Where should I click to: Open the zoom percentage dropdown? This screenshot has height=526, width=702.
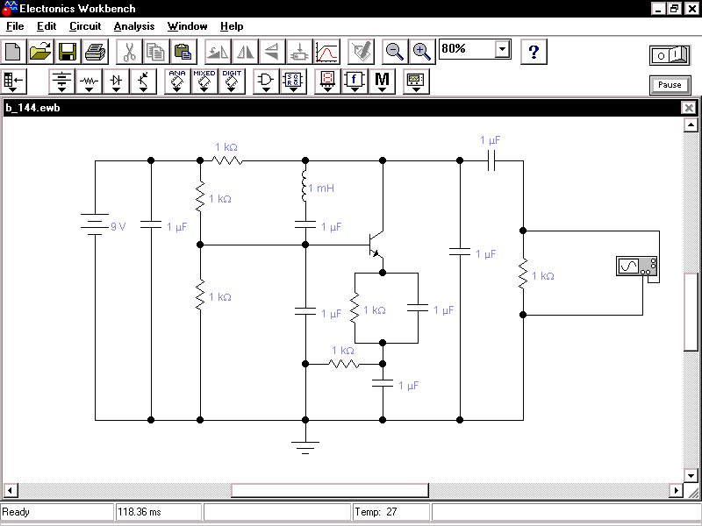[502, 49]
